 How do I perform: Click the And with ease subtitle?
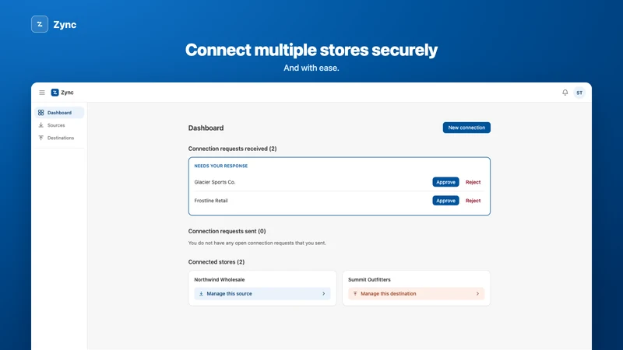click(x=311, y=68)
